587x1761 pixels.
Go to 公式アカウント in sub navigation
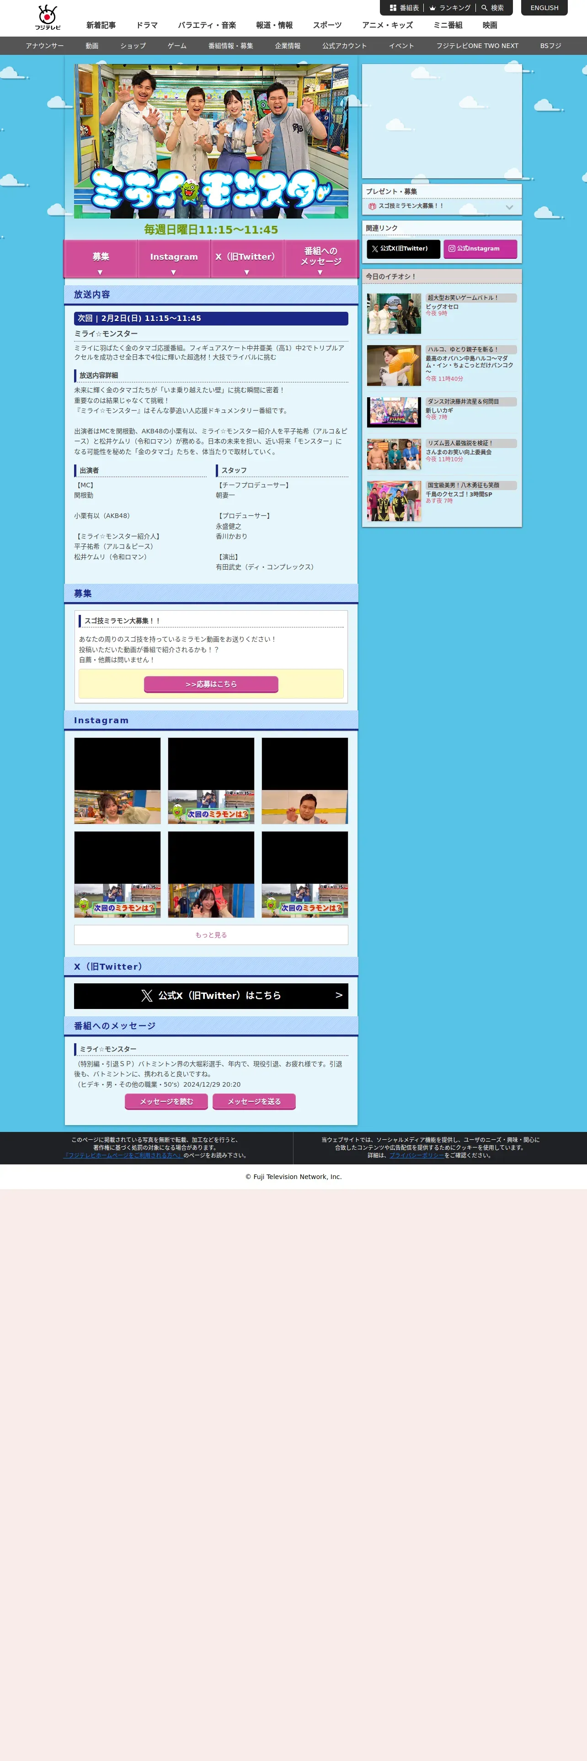pos(344,46)
